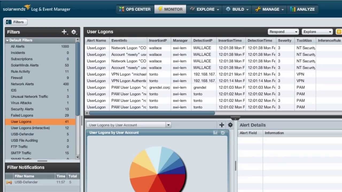Viewport: 342px width, 192px height.
Task: Click the 12:01:14 InsertionTime cell
Action: [x=231, y=81]
